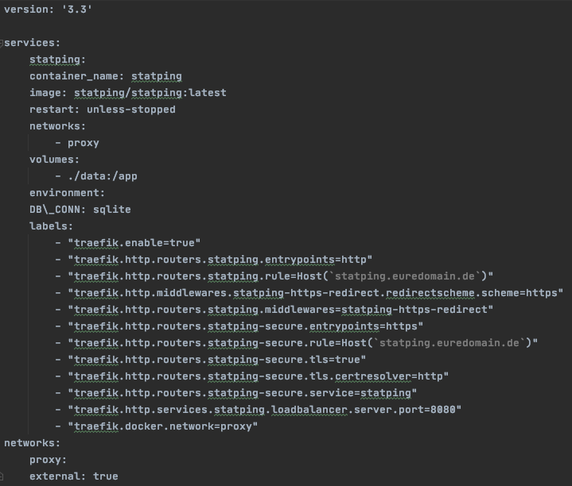Screen dimensions: 572x486
Task: Click the loadbalancer.server.port=8080 label
Action: pyautogui.click(x=264, y=410)
